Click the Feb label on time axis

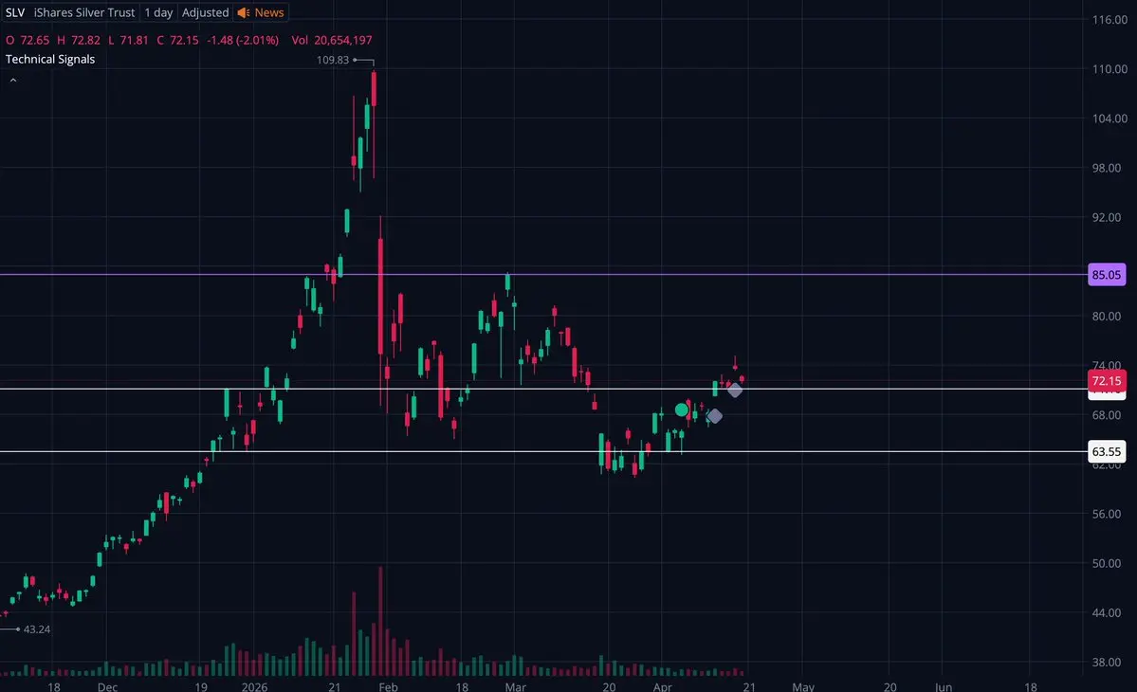coord(388,686)
